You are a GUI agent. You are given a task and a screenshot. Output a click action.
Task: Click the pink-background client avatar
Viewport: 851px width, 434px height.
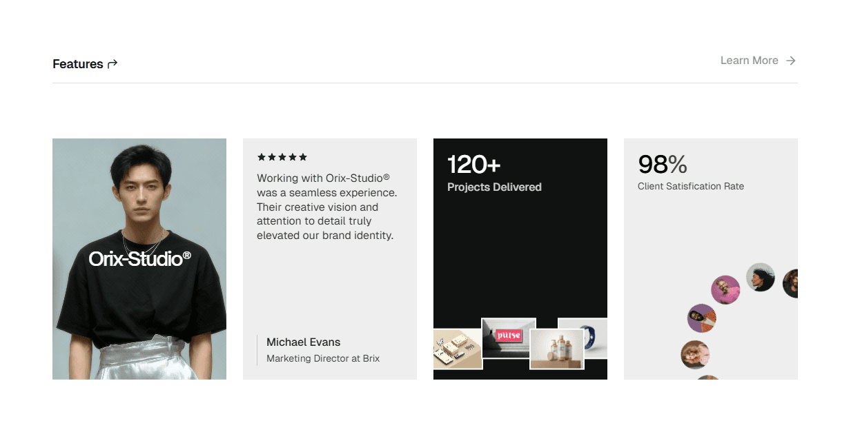(x=725, y=290)
